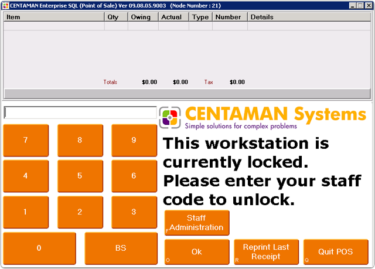This screenshot has height=269, width=375.
Task: Minimize the CENTAMAN window
Action: pos(352,5)
